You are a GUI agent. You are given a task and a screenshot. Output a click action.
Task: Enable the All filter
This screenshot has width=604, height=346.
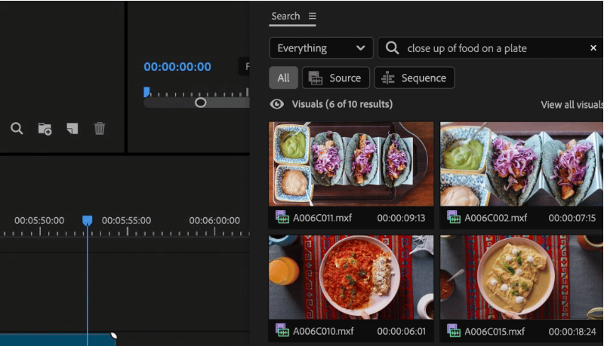[x=283, y=78]
